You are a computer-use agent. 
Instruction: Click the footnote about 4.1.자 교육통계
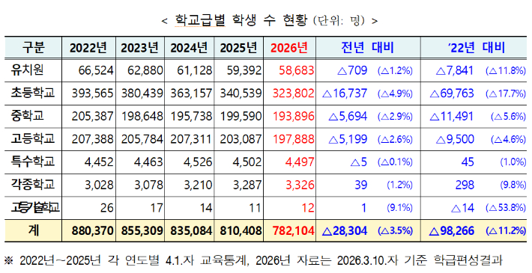(x=253, y=261)
